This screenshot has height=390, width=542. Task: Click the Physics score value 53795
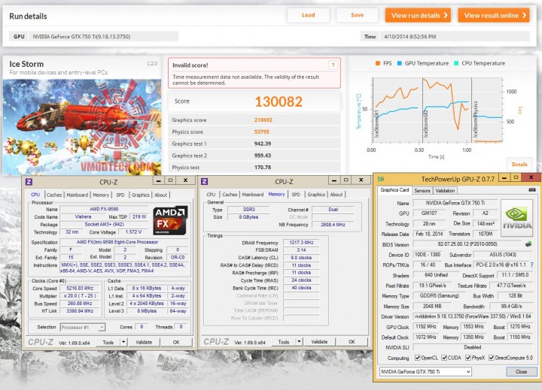coord(262,132)
